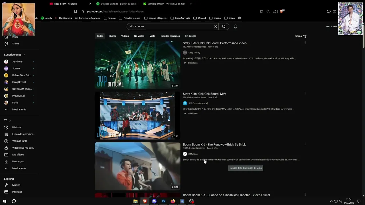Expand the Suscripciones section chevron
The width and height of the screenshot is (365, 205).
[24, 55]
